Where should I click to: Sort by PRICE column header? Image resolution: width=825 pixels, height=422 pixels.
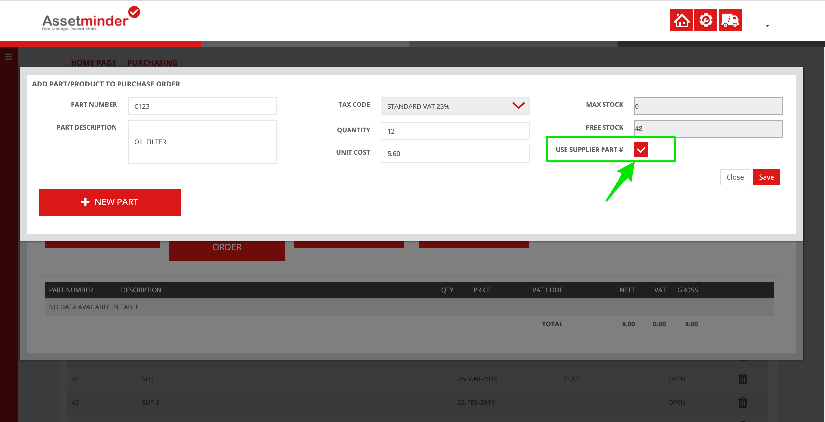(x=482, y=290)
